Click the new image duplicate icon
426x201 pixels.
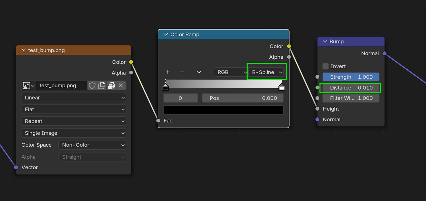point(102,86)
